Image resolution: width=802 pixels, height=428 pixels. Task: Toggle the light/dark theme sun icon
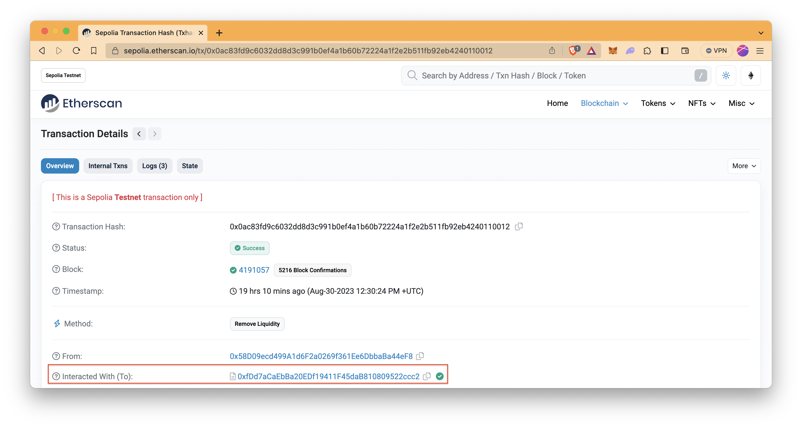tap(726, 75)
